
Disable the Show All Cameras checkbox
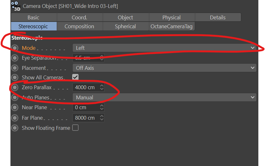tap(75, 77)
